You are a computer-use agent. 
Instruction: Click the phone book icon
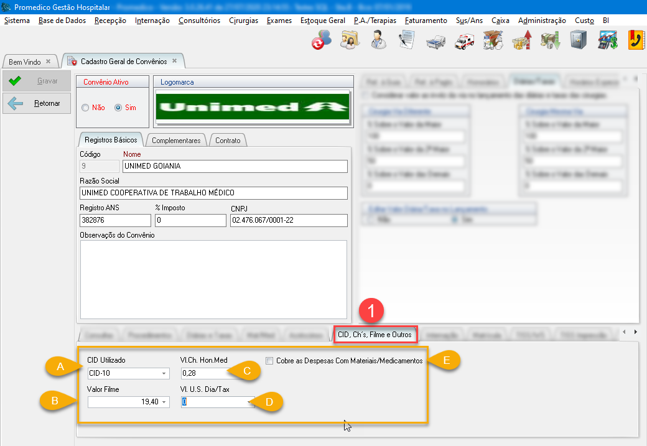[x=636, y=40]
